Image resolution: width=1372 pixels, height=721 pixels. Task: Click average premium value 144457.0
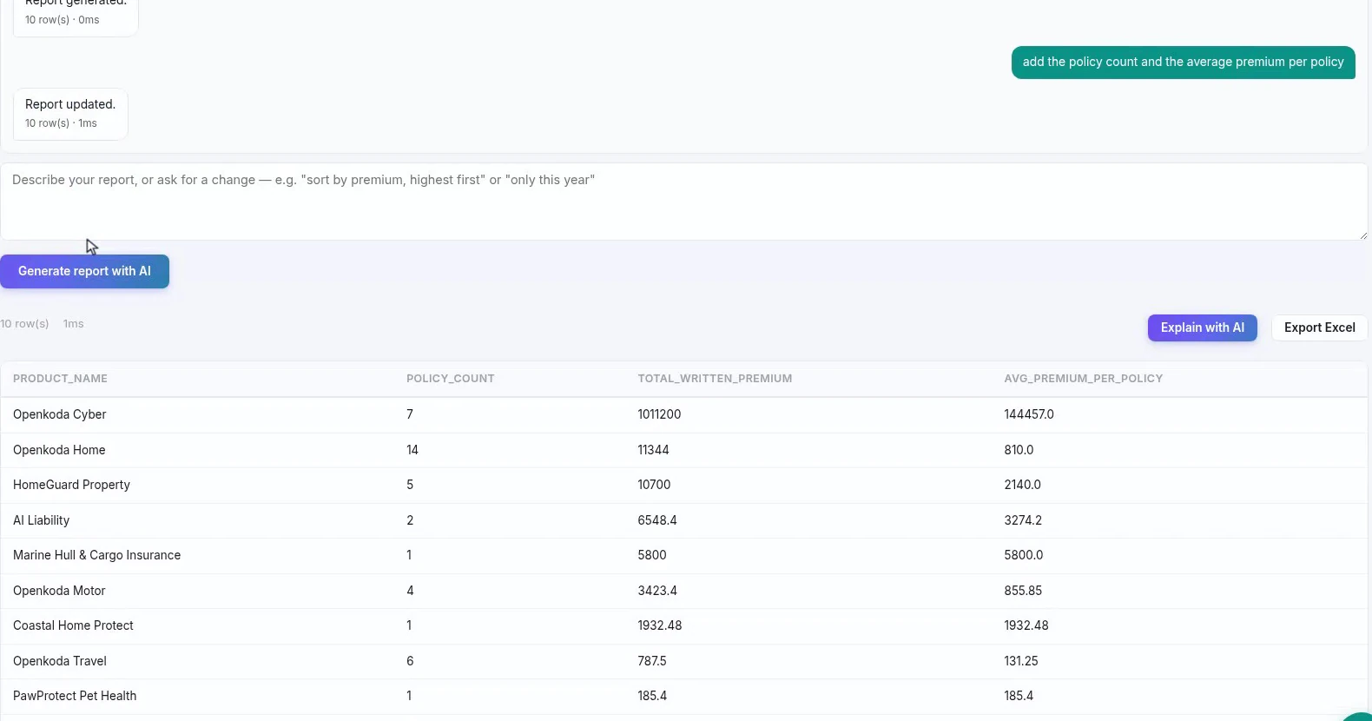(x=1029, y=414)
